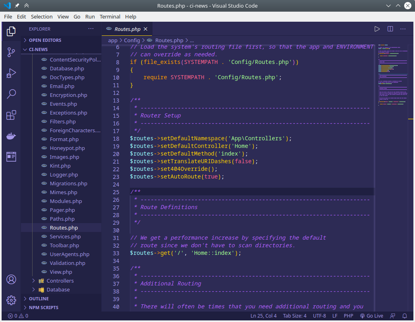Split the editor to the right
Viewport: 415px width, 322px height.
[390, 29]
